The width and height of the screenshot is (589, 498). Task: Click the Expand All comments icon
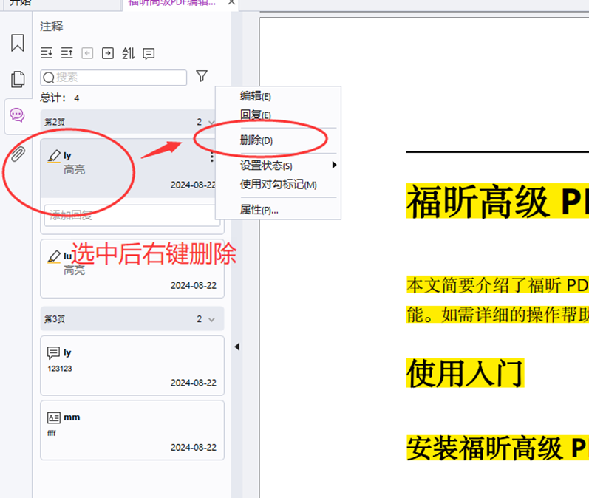pyautogui.click(x=47, y=53)
